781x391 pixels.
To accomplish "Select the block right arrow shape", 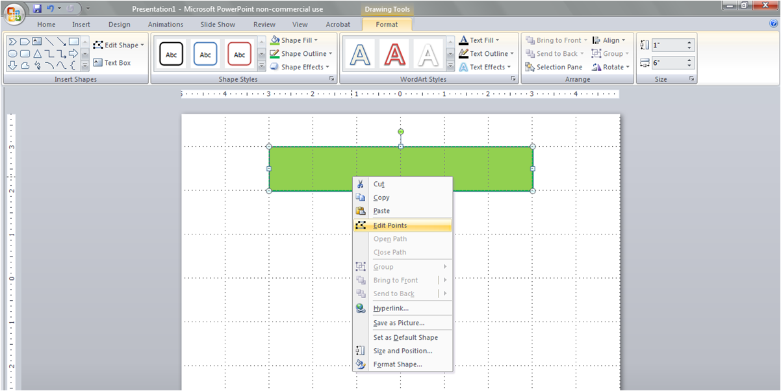I will [x=73, y=53].
